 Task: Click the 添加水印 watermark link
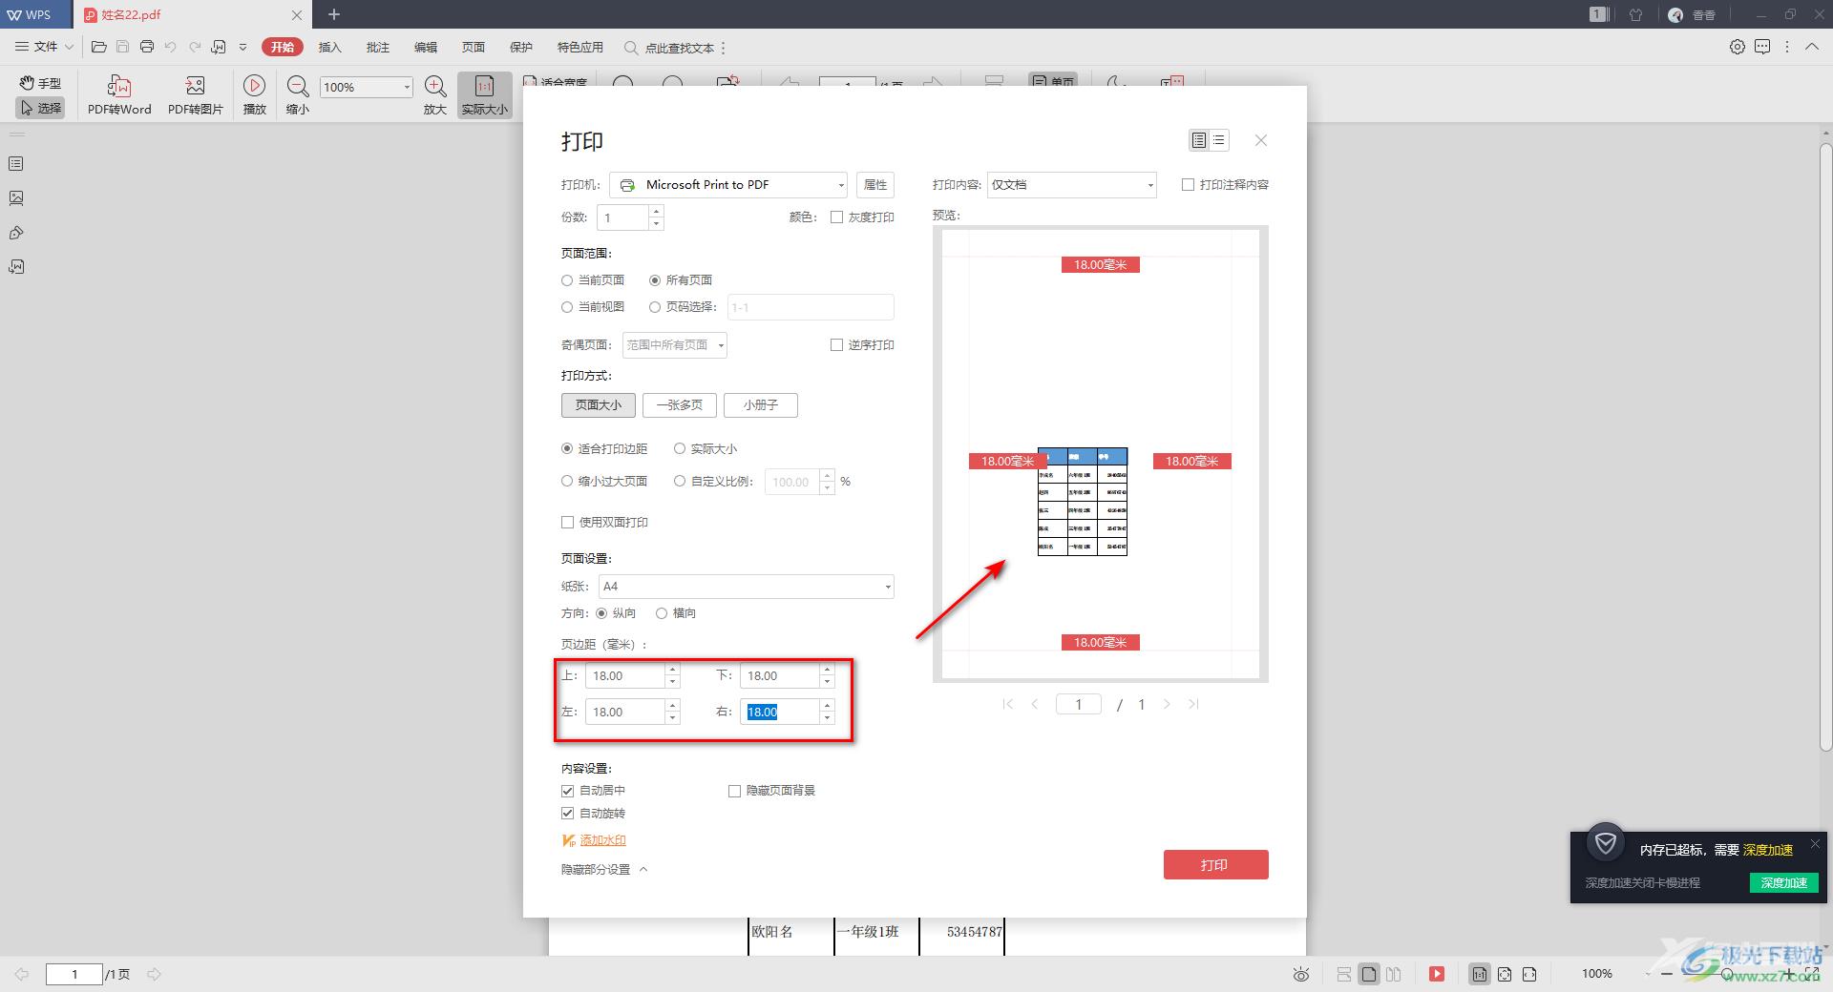(602, 840)
